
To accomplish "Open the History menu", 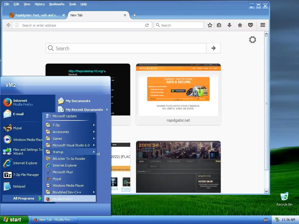I will (x=40, y=4).
